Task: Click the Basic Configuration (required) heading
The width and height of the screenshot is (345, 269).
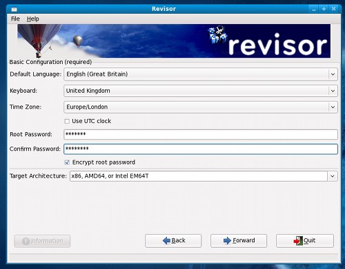Action: 50,62
